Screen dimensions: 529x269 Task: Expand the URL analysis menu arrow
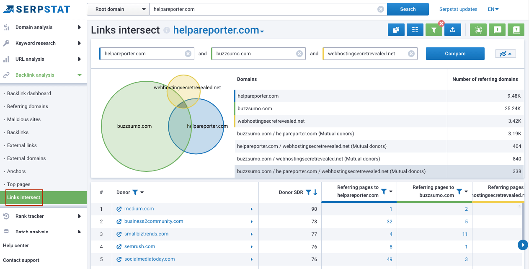(80, 59)
